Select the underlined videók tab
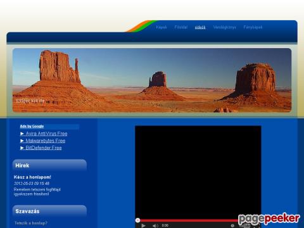This screenshot has width=304, height=228. pos(200,27)
